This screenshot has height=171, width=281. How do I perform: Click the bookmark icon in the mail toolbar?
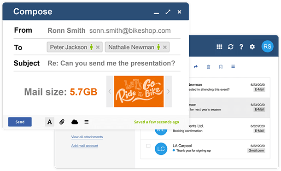click(221, 67)
